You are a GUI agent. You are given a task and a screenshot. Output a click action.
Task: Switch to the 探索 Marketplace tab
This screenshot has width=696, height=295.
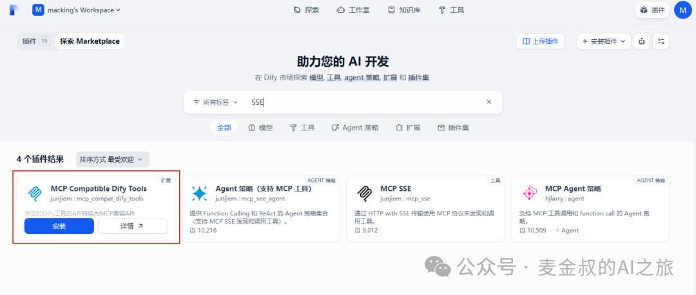pos(90,41)
